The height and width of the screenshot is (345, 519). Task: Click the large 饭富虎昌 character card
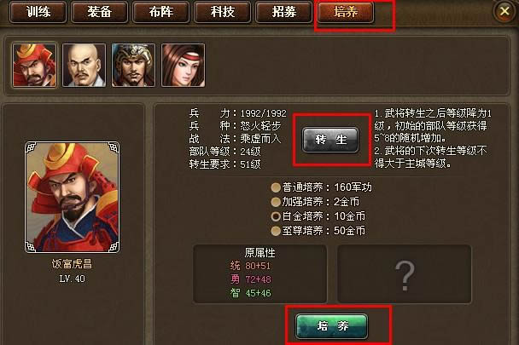73,198
